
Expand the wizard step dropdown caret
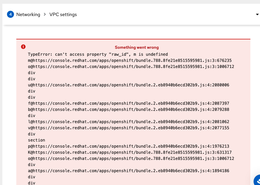257,14
